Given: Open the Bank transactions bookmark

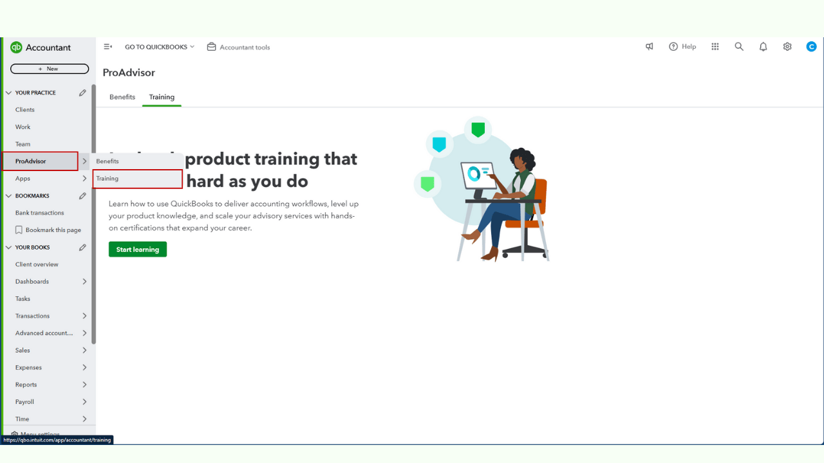Looking at the screenshot, I should pos(40,213).
